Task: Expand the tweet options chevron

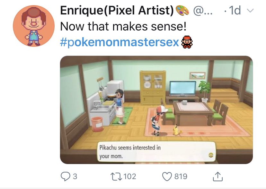Action: click(x=250, y=11)
